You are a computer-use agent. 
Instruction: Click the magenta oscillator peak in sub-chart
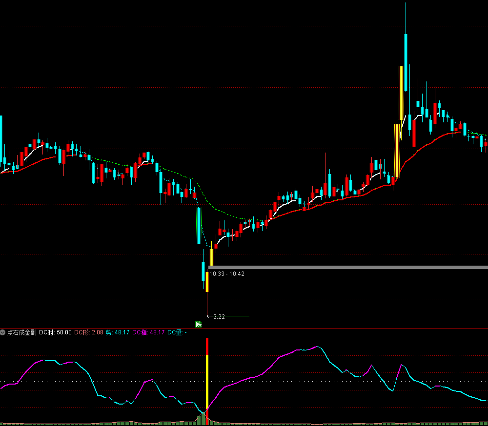[318, 347]
